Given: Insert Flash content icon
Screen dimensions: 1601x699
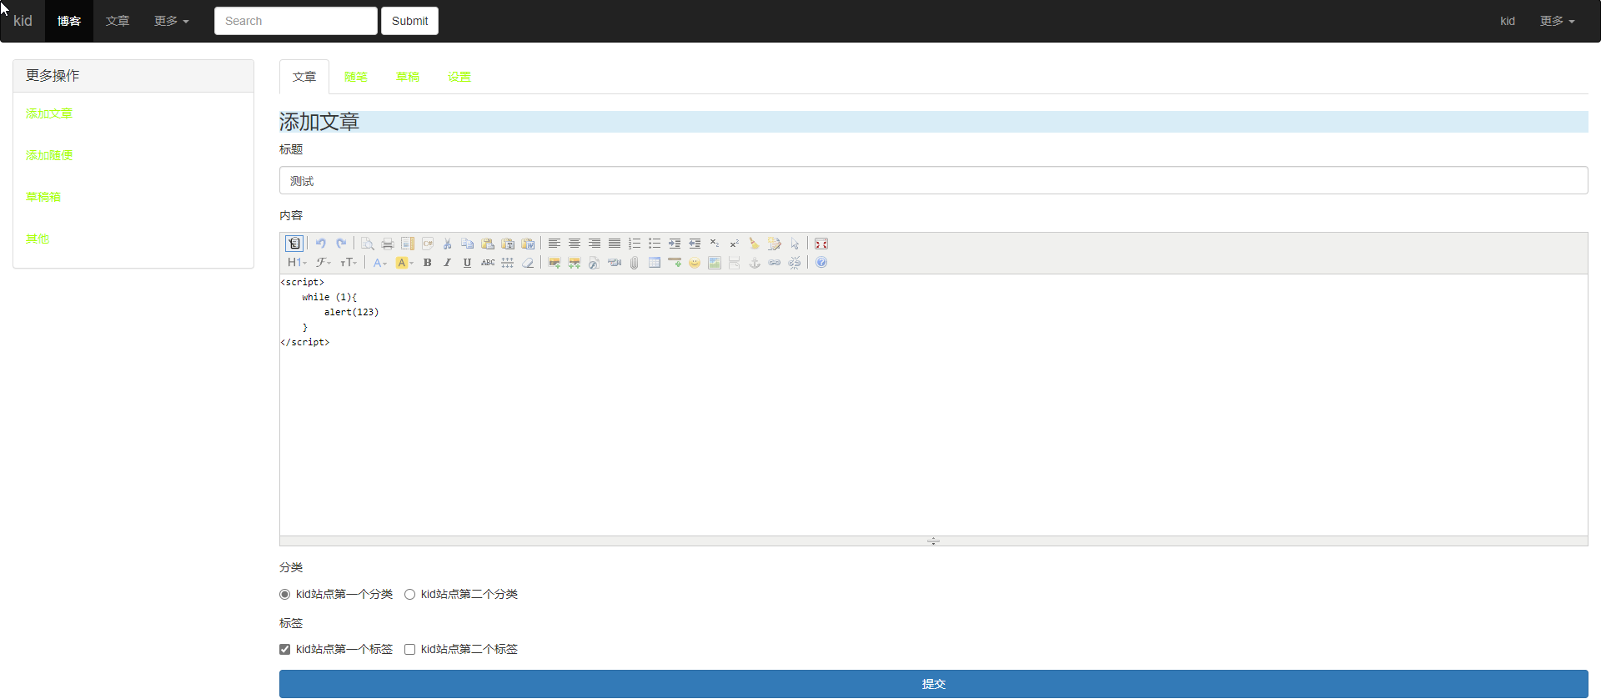Looking at the screenshot, I should coord(595,263).
